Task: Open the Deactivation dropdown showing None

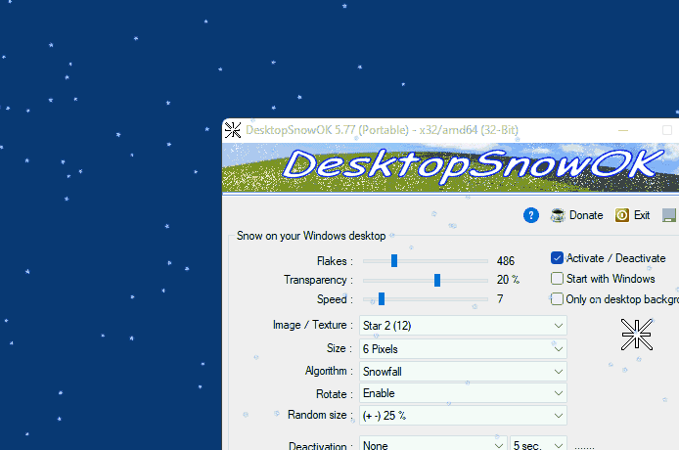Action: click(x=432, y=444)
